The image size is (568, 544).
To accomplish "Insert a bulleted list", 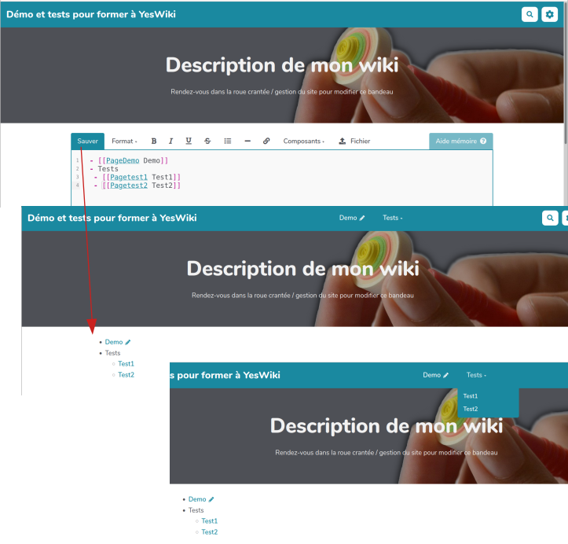I will click(228, 142).
